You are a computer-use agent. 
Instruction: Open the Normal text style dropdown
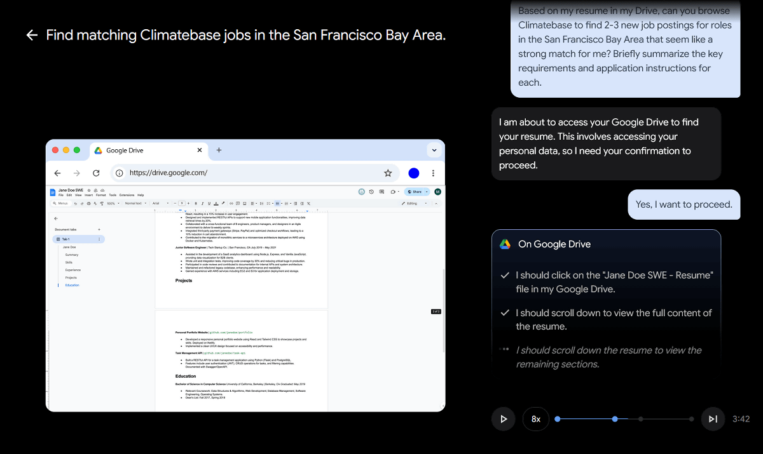pyautogui.click(x=135, y=203)
